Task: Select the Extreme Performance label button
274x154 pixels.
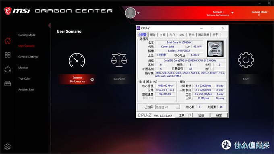Action: [77, 80]
